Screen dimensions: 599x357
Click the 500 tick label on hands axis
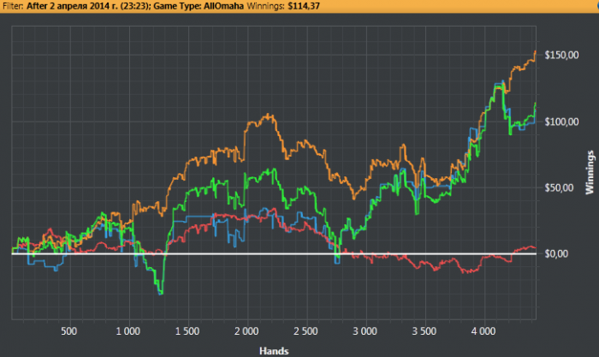coord(69,330)
